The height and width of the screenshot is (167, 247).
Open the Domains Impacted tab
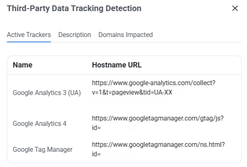(x=125, y=35)
